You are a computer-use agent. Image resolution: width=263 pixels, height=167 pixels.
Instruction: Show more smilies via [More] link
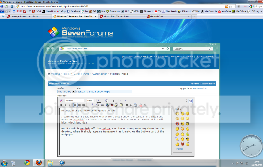coord(179,149)
